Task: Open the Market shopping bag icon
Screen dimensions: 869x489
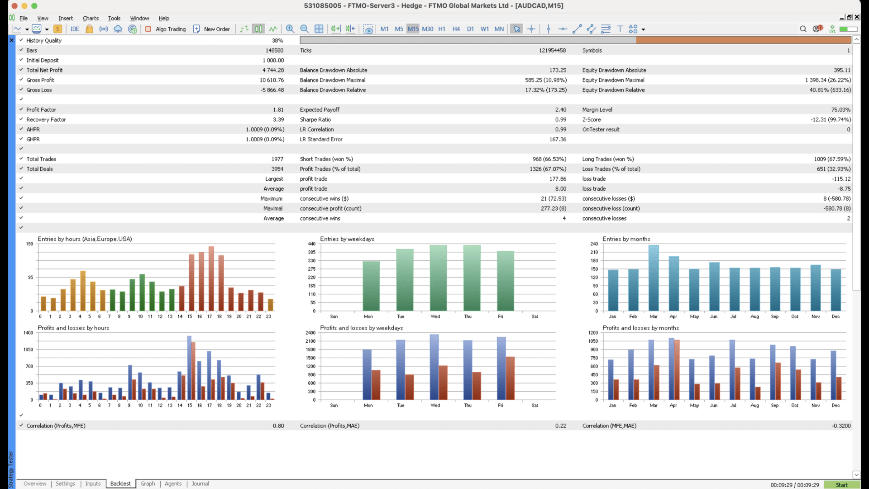Action: (x=89, y=29)
